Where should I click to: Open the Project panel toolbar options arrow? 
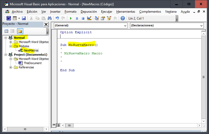pos(47,32)
